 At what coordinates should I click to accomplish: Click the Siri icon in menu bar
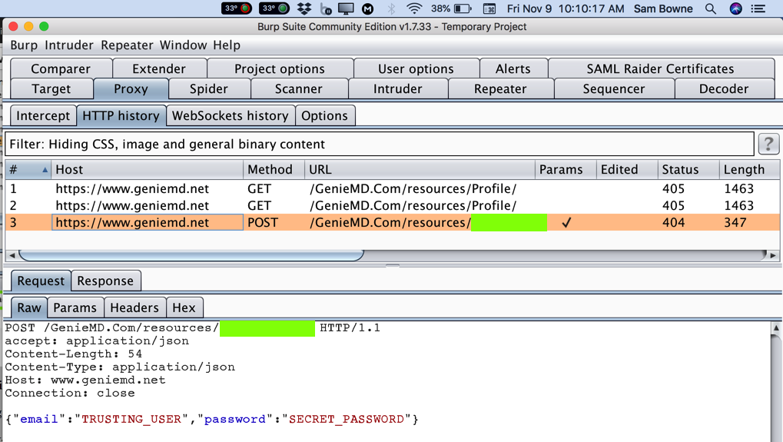[x=735, y=8]
